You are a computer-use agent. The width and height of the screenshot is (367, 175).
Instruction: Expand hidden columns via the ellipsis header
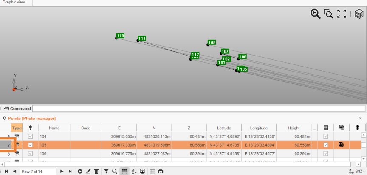(x=315, y=128)
